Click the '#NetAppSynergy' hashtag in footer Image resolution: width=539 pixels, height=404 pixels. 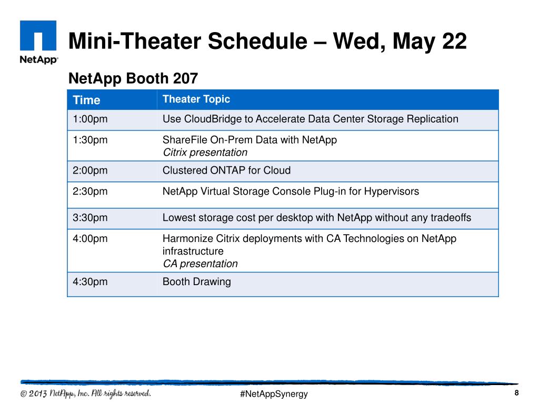274,393
